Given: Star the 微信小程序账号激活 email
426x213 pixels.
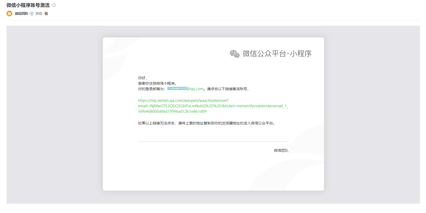Looking at the screenshot, I should tap(54, 5).
